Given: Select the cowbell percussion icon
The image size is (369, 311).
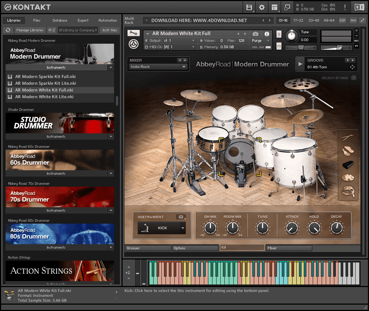Looking at the screenshot, I should pos(348,165).
